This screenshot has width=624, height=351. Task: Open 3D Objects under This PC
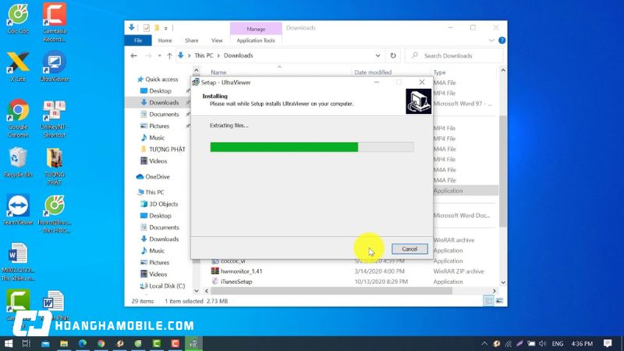(163, 204)
